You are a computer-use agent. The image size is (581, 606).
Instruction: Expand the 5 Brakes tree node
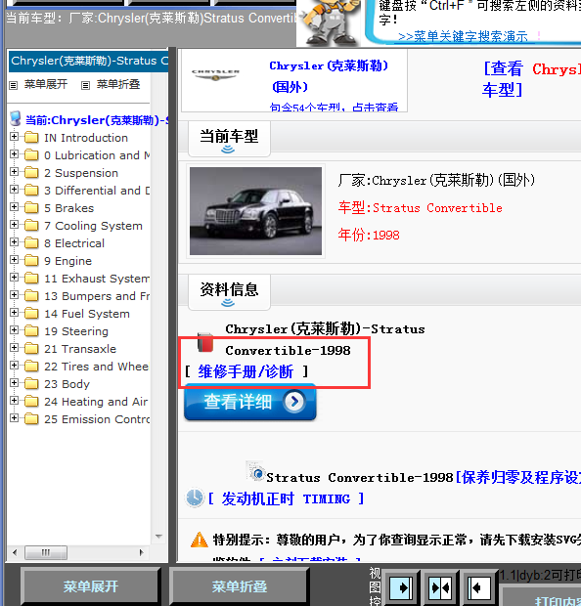click(x=14, y=207)
